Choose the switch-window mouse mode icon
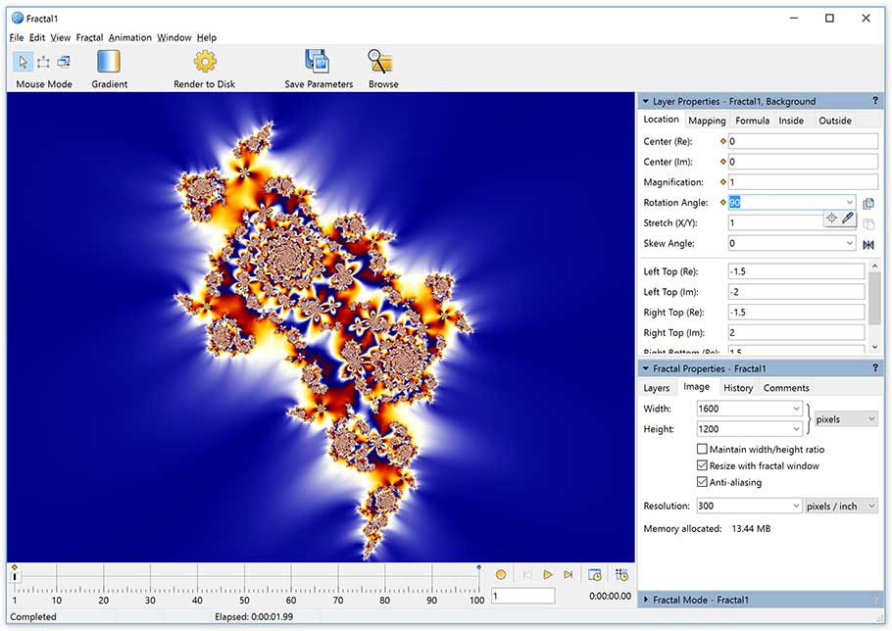Screen dimensions: 892x631 (64, 62)
